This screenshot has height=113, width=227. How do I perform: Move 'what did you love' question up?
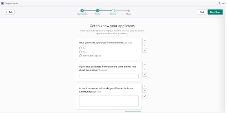point(145,64)
